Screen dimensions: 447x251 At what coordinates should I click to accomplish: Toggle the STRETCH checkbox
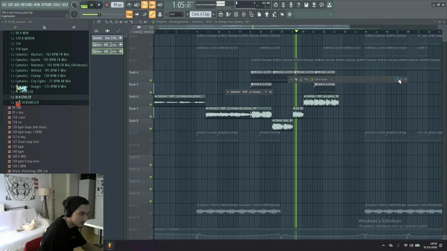[152, 32]
